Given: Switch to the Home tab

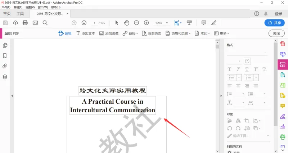Looking at the screenshot, I should point(7,14).
